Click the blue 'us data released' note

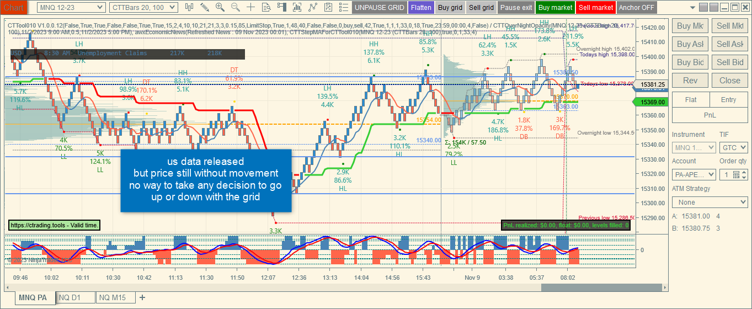pos(205,180)
